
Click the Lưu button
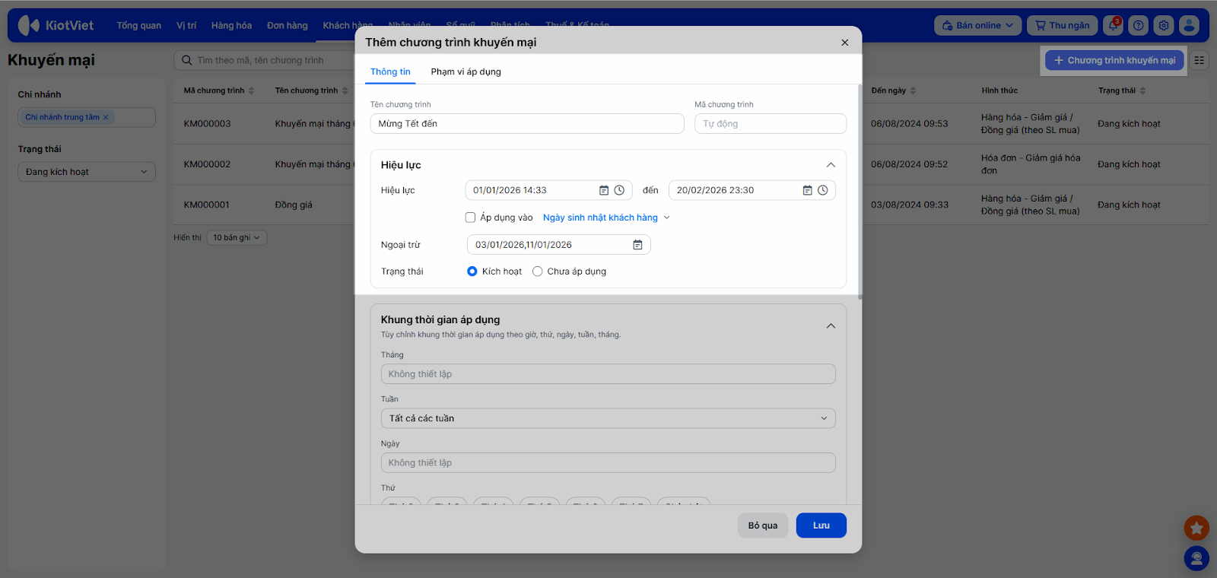(821, 526)
